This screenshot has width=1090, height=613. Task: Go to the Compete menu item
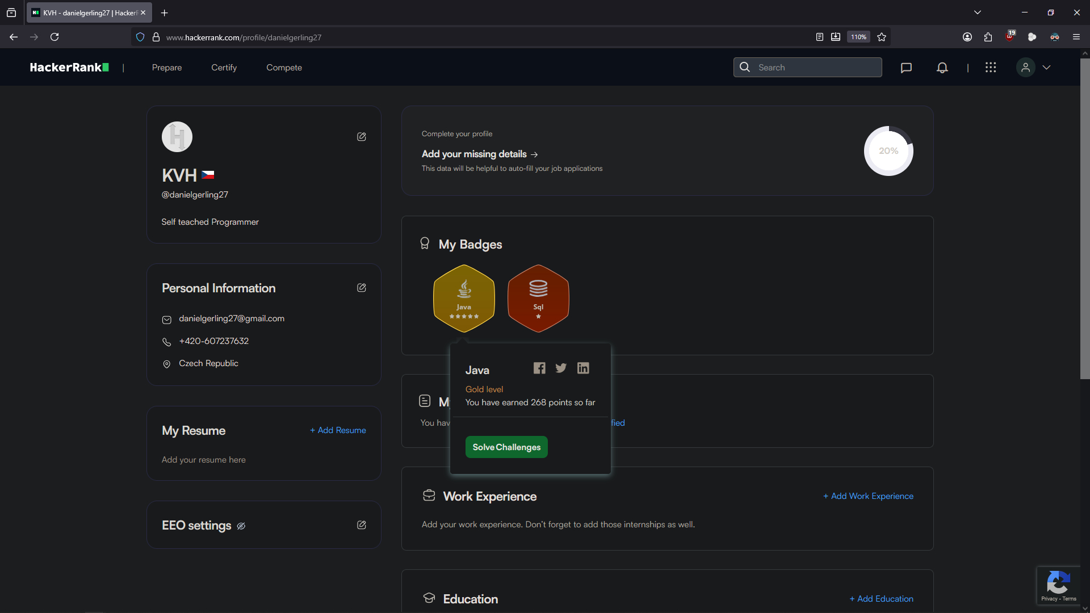point(284,68)
